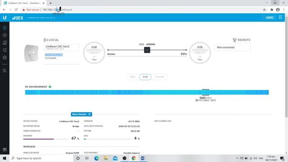
Task: Open Task View on the taskbar
Action: (x=87, y=158)
